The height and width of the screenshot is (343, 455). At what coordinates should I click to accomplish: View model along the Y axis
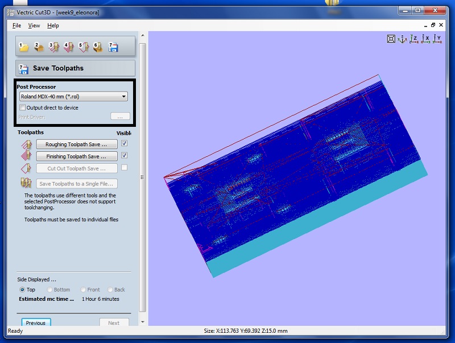pyautogui.click(x=437, y=39)
